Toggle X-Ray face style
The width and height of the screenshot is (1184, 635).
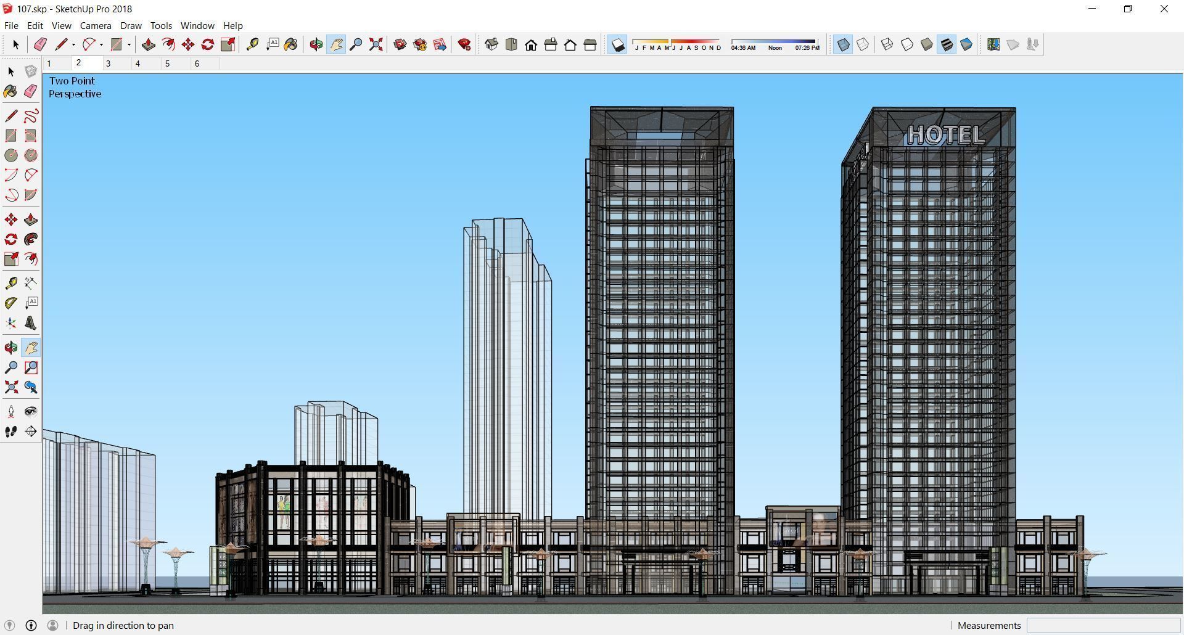click(843, 44)
